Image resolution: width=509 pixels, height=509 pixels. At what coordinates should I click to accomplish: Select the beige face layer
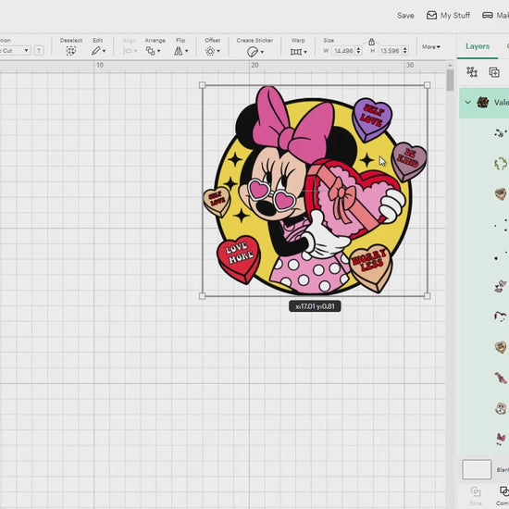tap(501, 408)
